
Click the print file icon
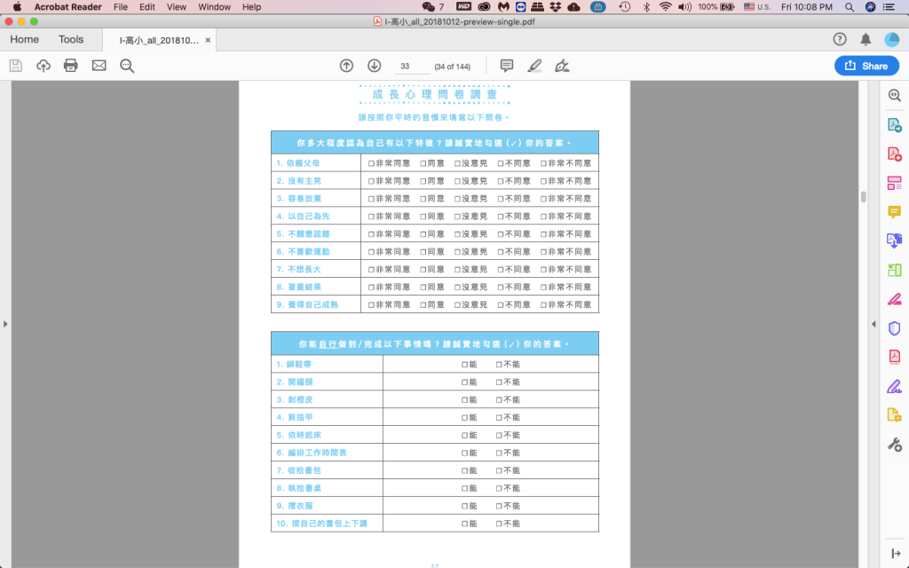pos(71,66)
